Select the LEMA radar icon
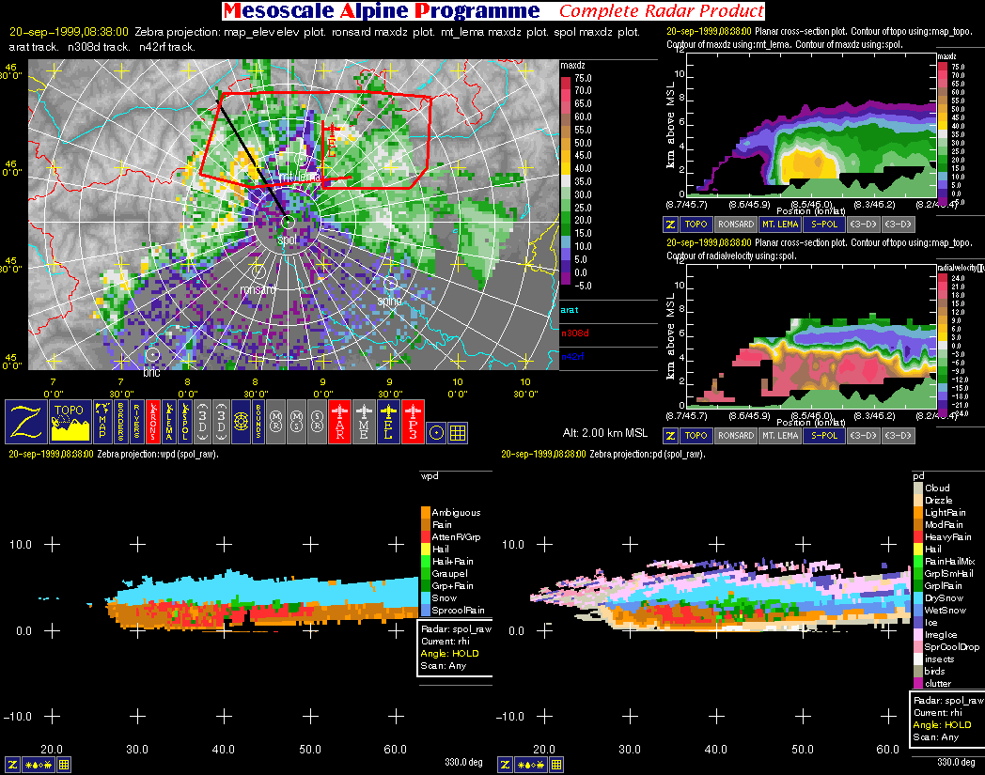Screen dimensions: 985x775 click(168, 421)
